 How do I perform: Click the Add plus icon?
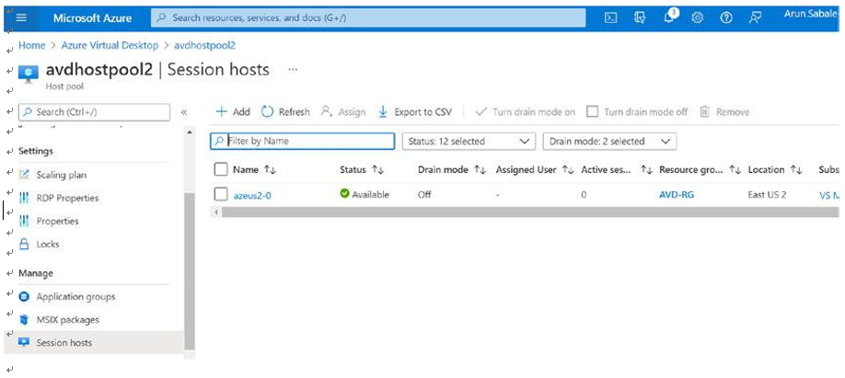click(222, 112)
